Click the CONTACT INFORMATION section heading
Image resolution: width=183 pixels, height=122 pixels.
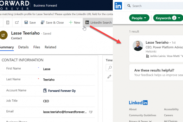22,60
